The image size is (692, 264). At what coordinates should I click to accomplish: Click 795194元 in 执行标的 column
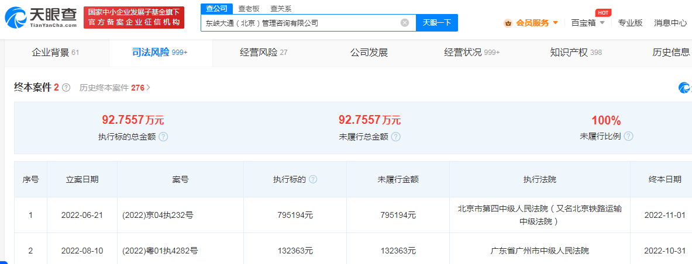[x=295, y=215]
